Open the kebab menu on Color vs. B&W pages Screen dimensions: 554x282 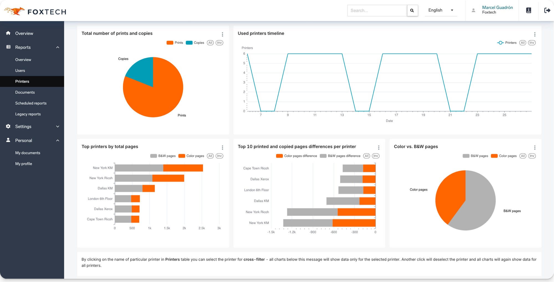click(x=535, y=147)
